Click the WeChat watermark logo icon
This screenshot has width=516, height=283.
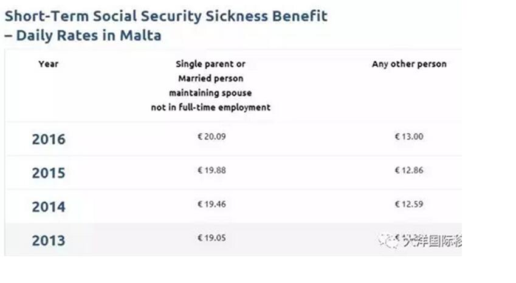(x=388, y=241)
